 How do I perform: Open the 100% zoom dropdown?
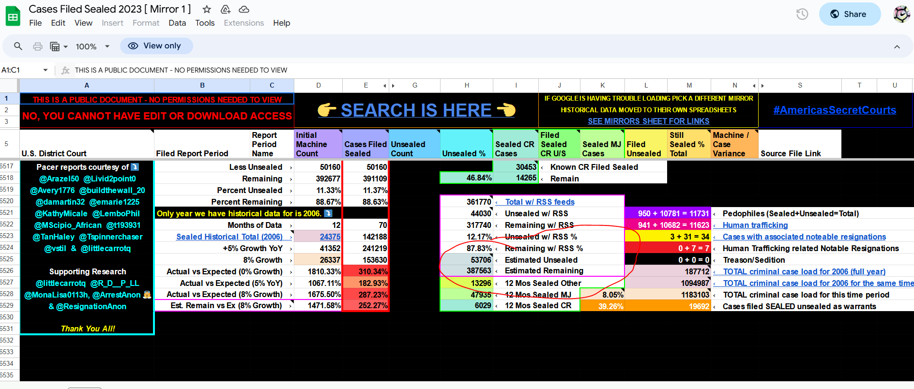[x=92, y=46]
